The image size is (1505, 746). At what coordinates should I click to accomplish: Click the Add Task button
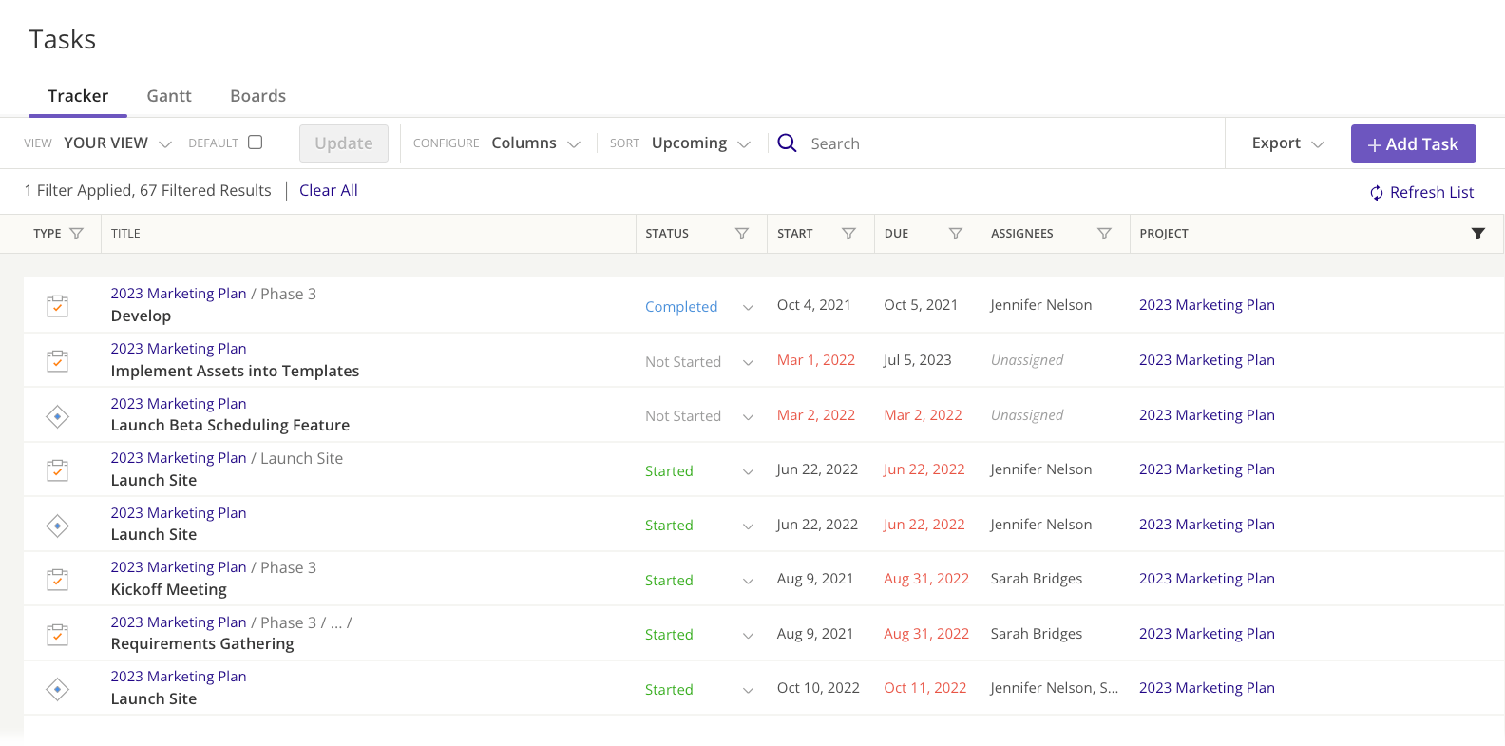point(1413,143)
